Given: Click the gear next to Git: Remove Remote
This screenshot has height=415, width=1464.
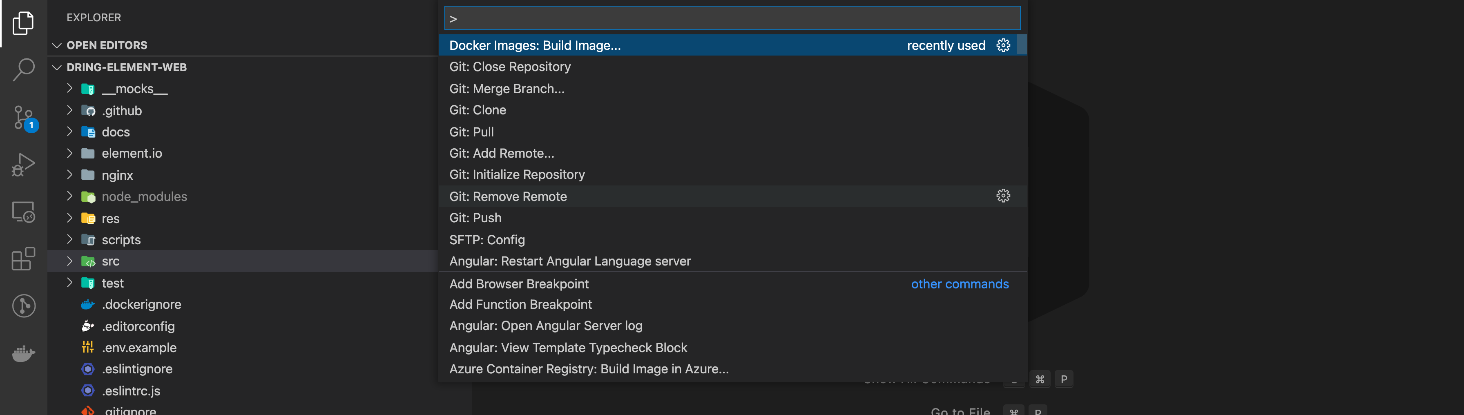Looking at the screenshot, I should tap(1002, 196).
